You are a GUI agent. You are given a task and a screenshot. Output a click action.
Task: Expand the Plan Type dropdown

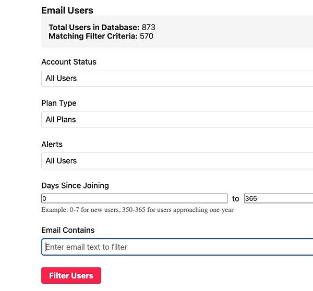[176, 119]
